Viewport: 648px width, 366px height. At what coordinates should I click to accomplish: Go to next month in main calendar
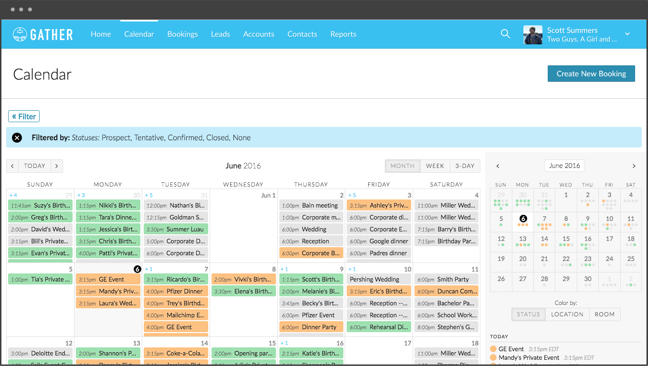pyautogui.click(x=57, y=166)
